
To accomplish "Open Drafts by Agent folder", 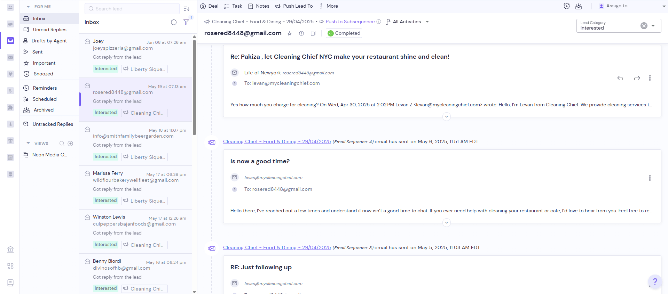I will (49, 41).
